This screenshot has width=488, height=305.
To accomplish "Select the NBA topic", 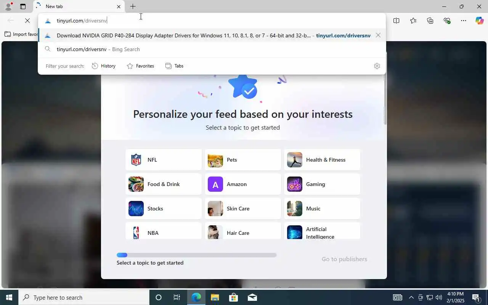I will (164, 231).
